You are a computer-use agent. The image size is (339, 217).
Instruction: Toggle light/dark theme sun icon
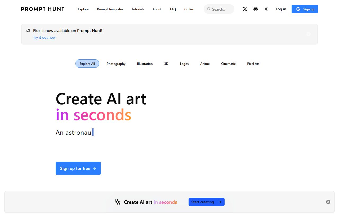pos(266,9)
